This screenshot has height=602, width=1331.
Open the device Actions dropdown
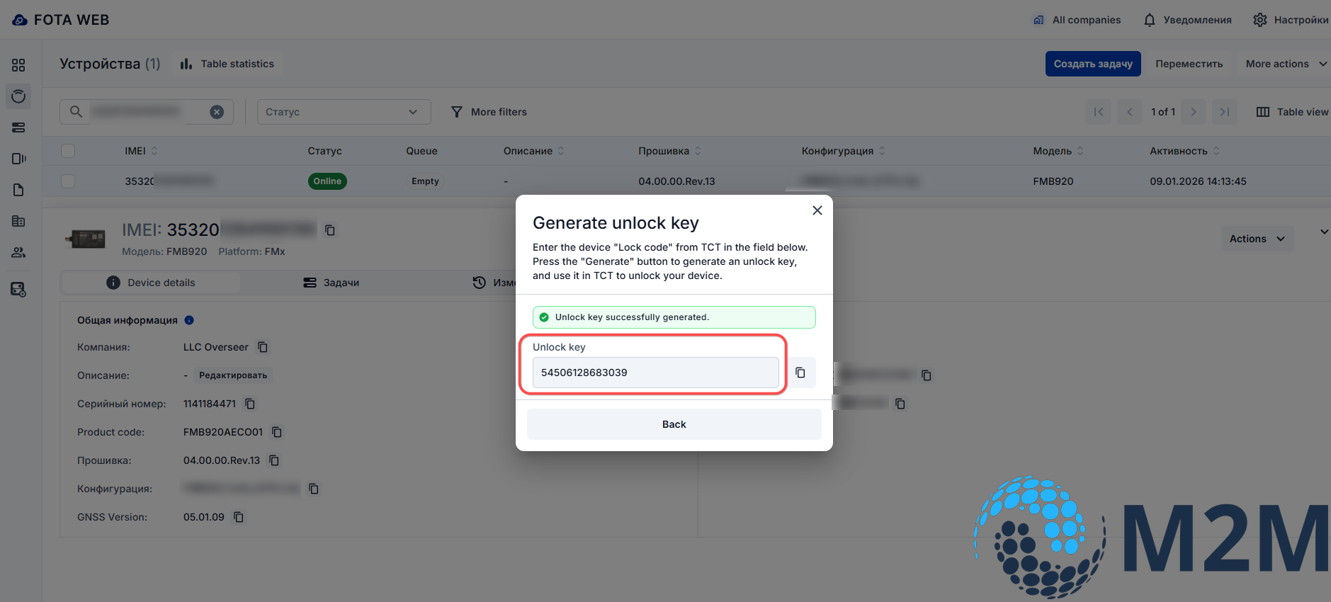tap(1257, 239)
